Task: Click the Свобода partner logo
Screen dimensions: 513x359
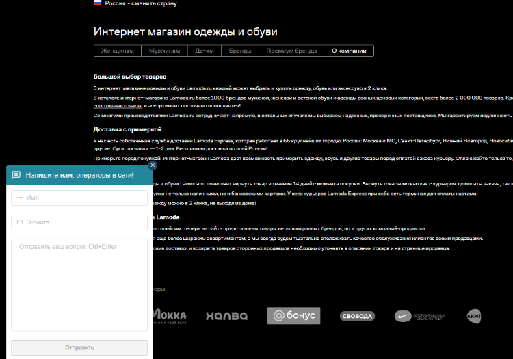Action: coord(357,316)
